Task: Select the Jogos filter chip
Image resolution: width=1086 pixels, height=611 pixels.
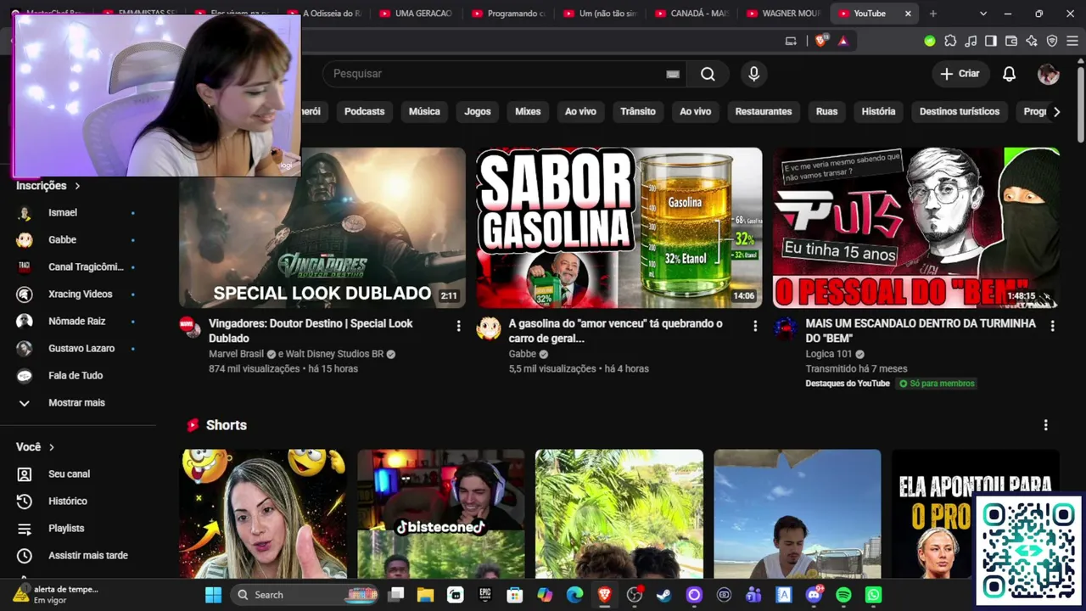Action: pos(478,111)
